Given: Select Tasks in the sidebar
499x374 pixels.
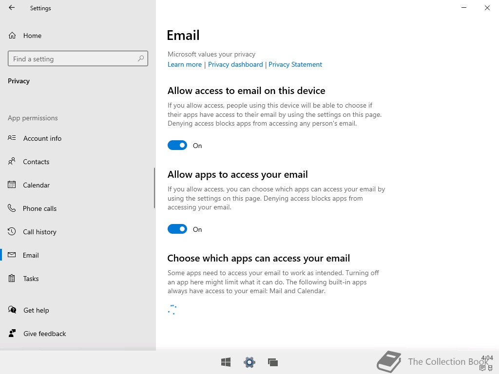Looking at the screenshot, I should pos(31,279).
